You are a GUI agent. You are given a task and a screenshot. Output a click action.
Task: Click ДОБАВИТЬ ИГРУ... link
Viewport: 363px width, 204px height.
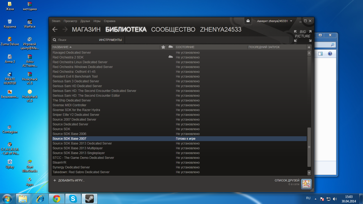click(x=71, y=180)
